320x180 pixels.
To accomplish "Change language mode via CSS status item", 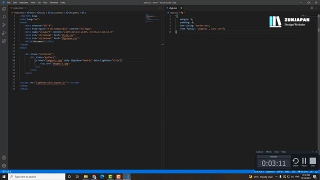I will (293, 171).
